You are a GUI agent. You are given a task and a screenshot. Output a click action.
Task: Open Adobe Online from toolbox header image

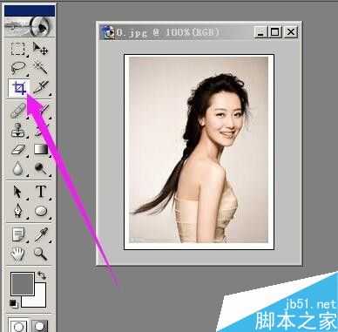pyautogui.click(x=30, y=26)
